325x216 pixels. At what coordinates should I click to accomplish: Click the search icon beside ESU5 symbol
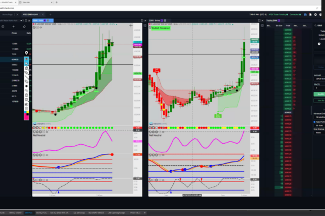pyautogui.click(x=315, y=25)
